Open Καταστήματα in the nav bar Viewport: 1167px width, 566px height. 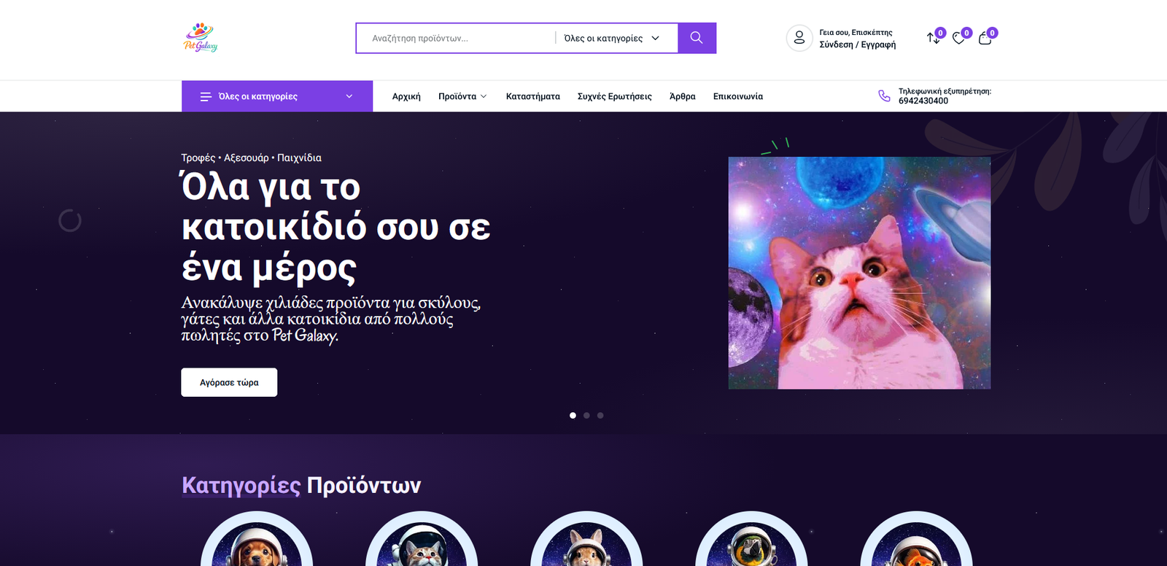[x=533, y=96]
